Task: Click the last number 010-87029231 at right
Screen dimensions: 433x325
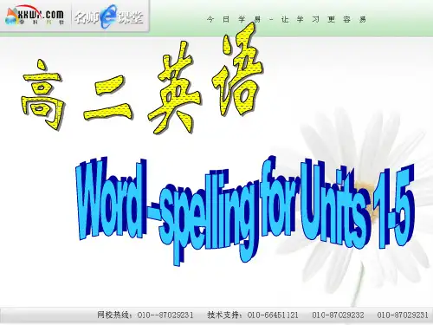Action: (x=403, y=315)
